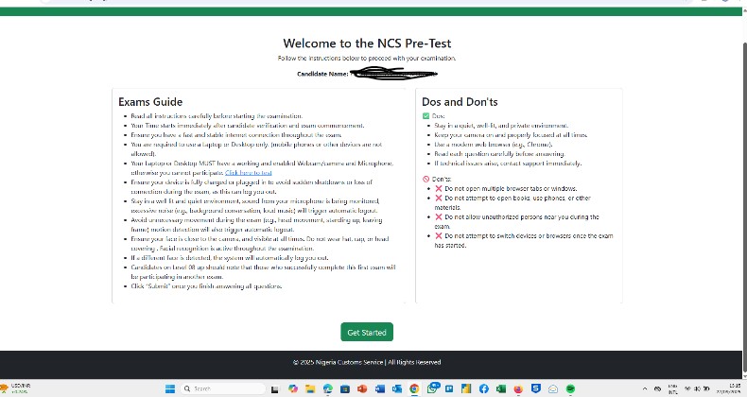This screenshot has width=747, height=397.
Task: Click the 'Use a modern web browser' Dos item
Action: [493, 145]
